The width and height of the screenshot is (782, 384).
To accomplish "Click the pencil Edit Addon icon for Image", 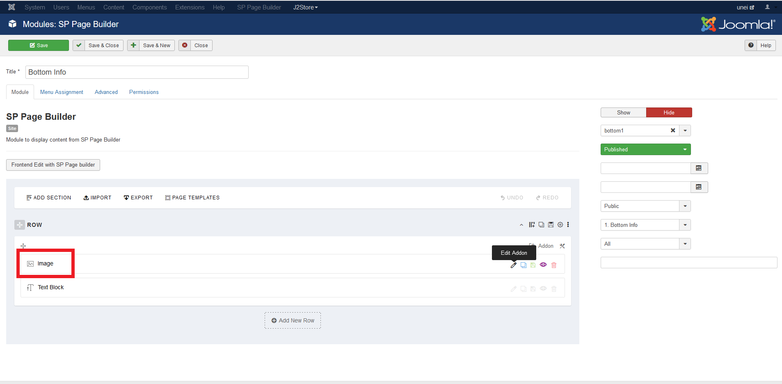I will pos(513,265).
